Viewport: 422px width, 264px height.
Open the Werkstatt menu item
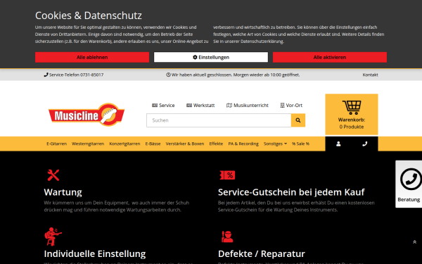click(x=200, y=106)
